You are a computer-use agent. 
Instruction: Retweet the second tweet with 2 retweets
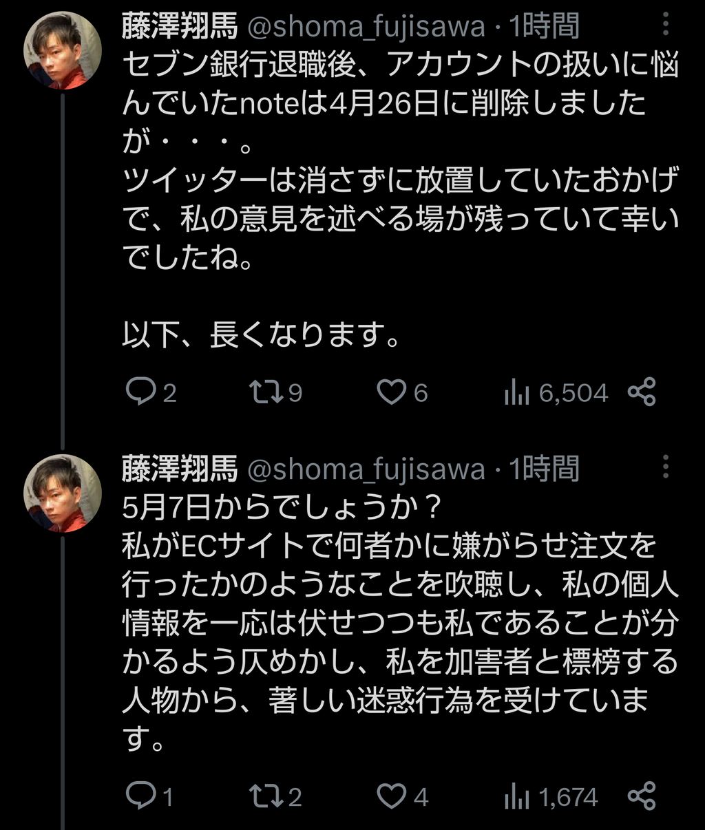click(x=264, y=796)
